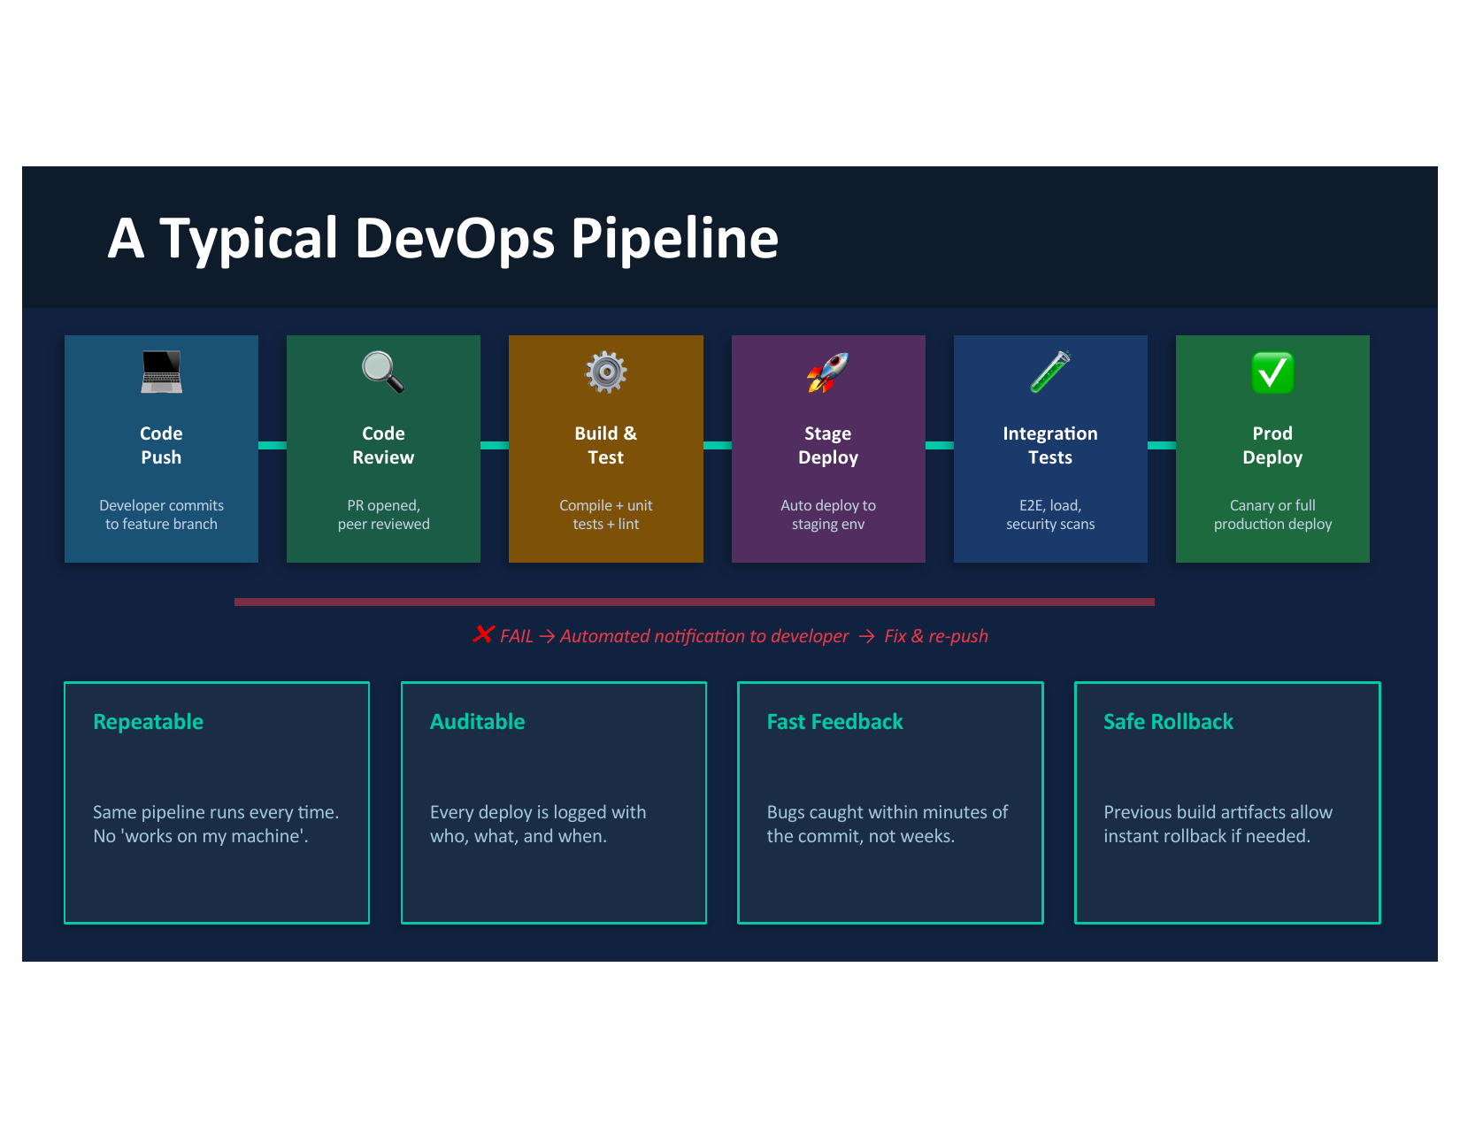Click the 'Code Review' stage heading
Image resolution: width=1460 pixels, height=1128 pixels.
[383, 445]
